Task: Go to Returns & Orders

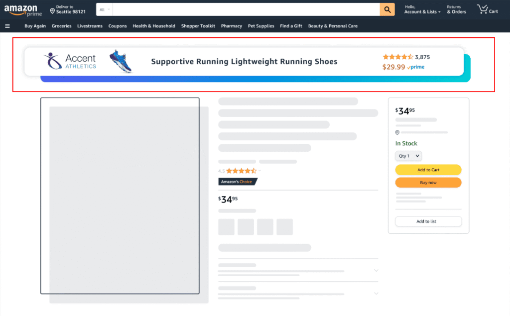Action: point(456,9)
